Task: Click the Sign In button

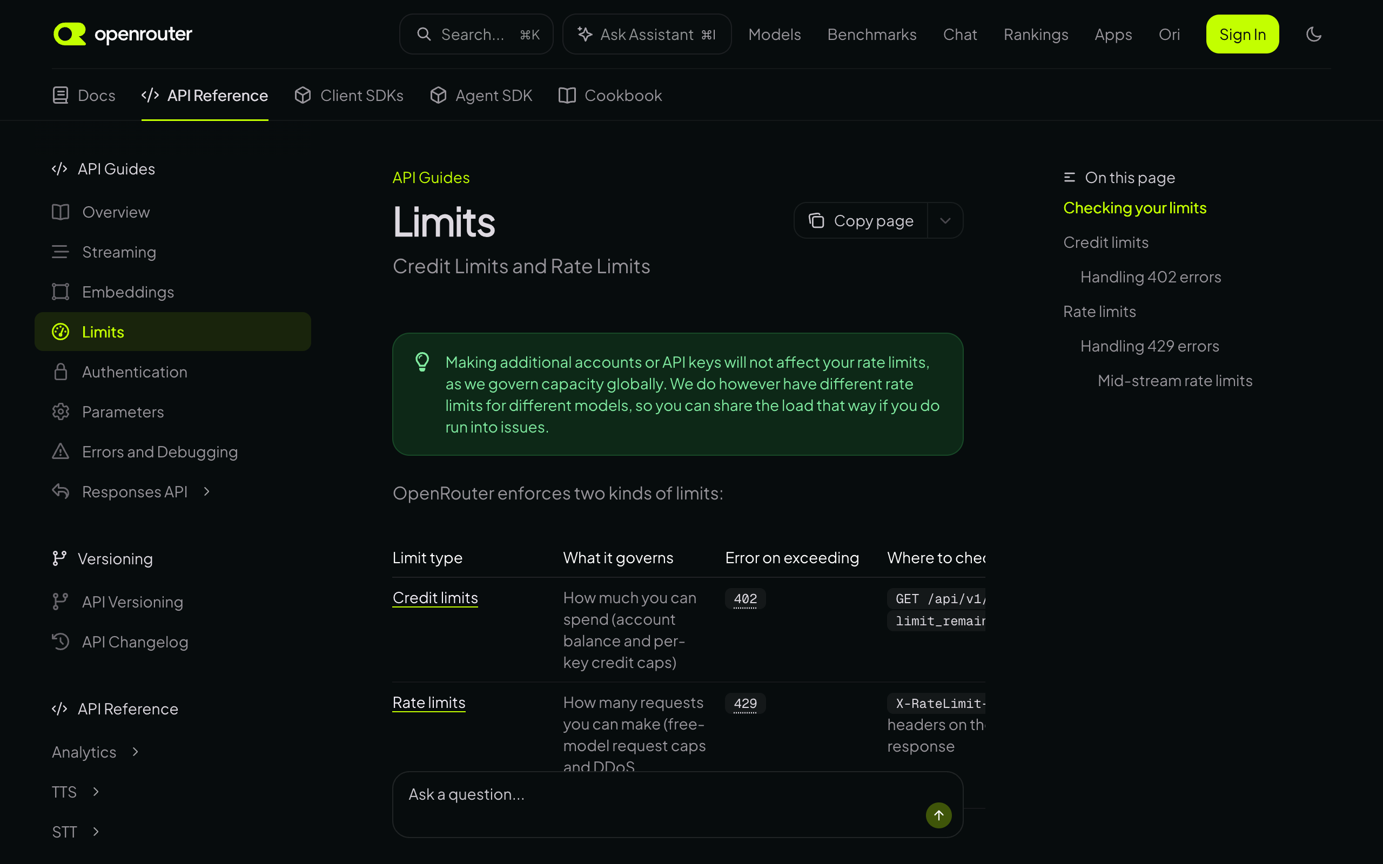Action: (x=1243, y=34)
